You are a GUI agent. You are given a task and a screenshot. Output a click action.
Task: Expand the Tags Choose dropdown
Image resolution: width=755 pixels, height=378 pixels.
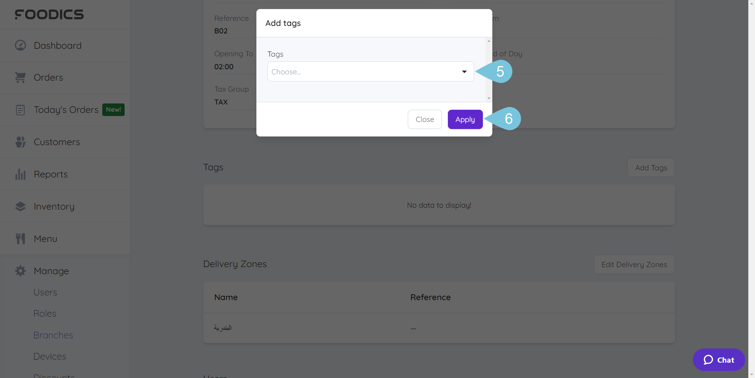click(370, 72)
